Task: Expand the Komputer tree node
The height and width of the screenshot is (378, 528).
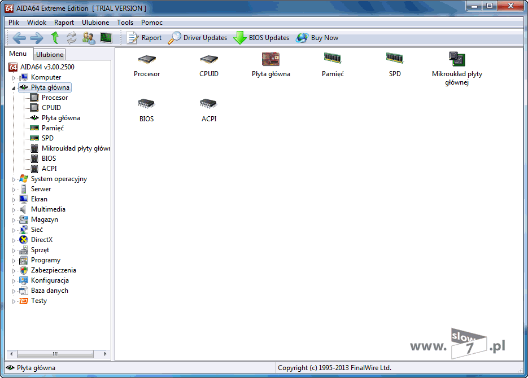Action: 14,78
